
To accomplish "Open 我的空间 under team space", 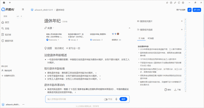I will 7,71.
